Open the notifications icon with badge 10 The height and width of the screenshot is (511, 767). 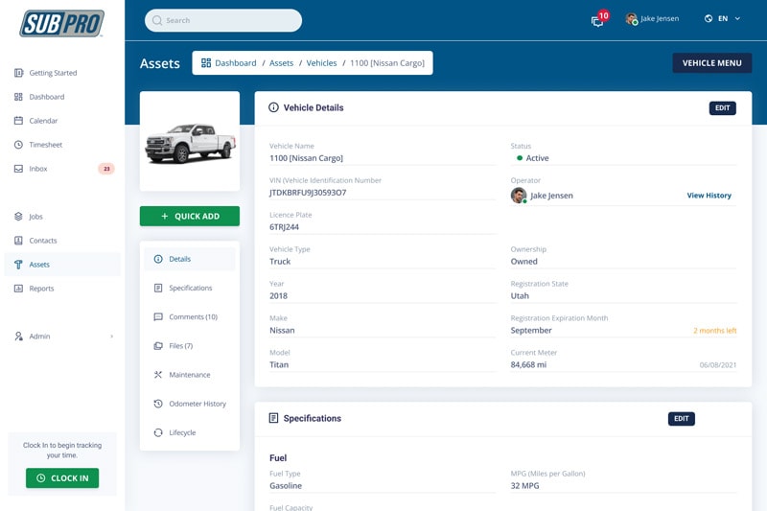tap(598, 20)
